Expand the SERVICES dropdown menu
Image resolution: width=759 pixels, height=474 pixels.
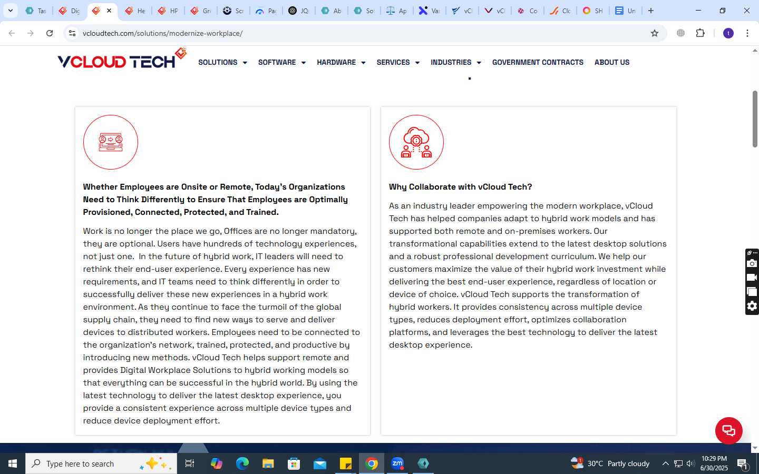(398, 62)
